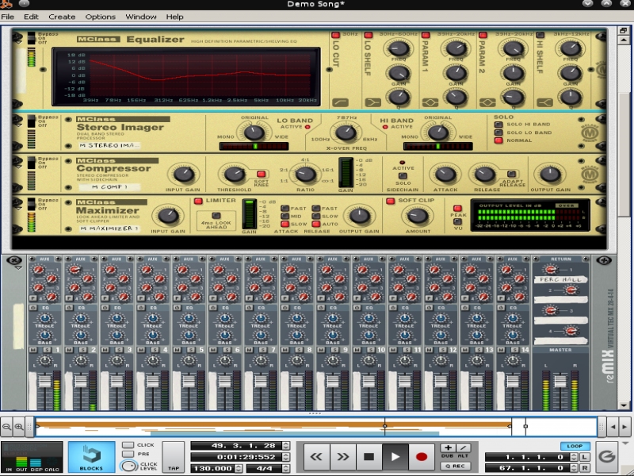This screenshot has height=476, width=634.
Task: Click the Compressor Threshold knob
Action: (232, 175)
